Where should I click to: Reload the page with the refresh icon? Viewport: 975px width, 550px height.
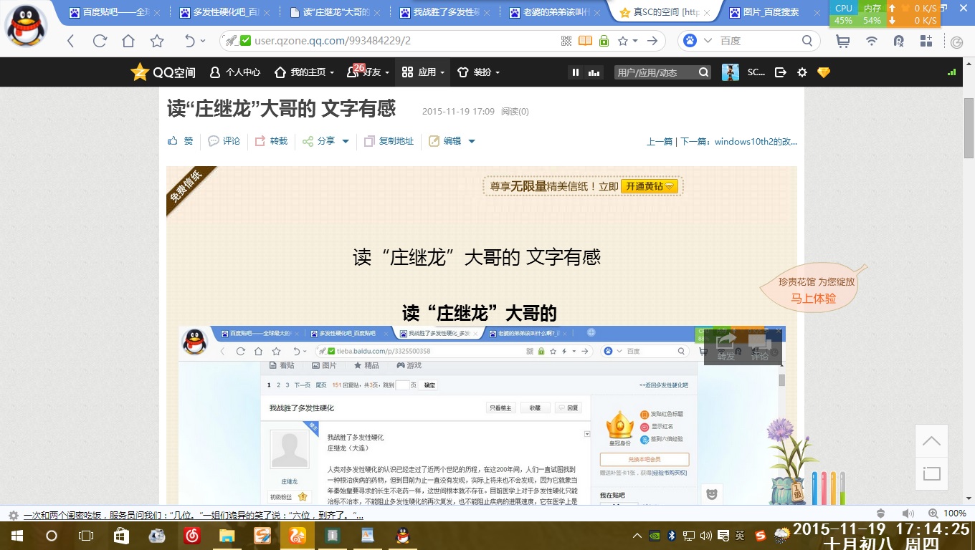tap(100, 41)
